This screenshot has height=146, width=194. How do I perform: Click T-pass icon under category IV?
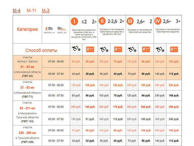[x=174, y=49]
